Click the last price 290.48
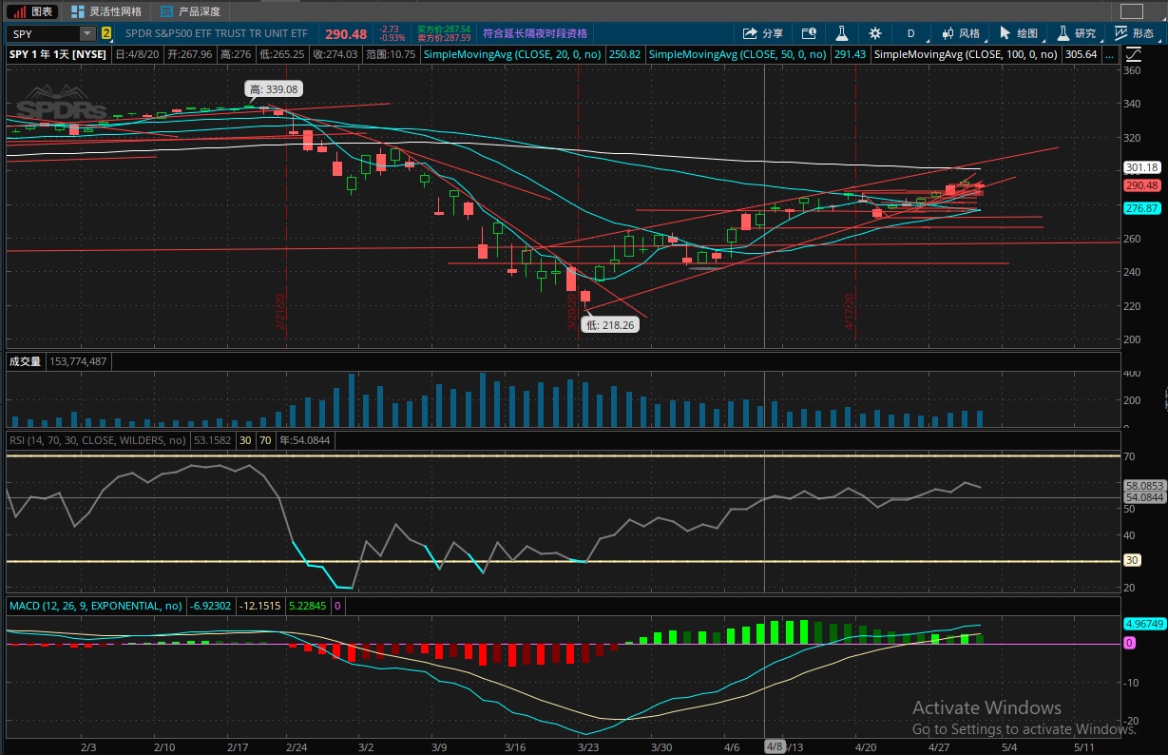1168x755 pixels. [x=346, y=33]
